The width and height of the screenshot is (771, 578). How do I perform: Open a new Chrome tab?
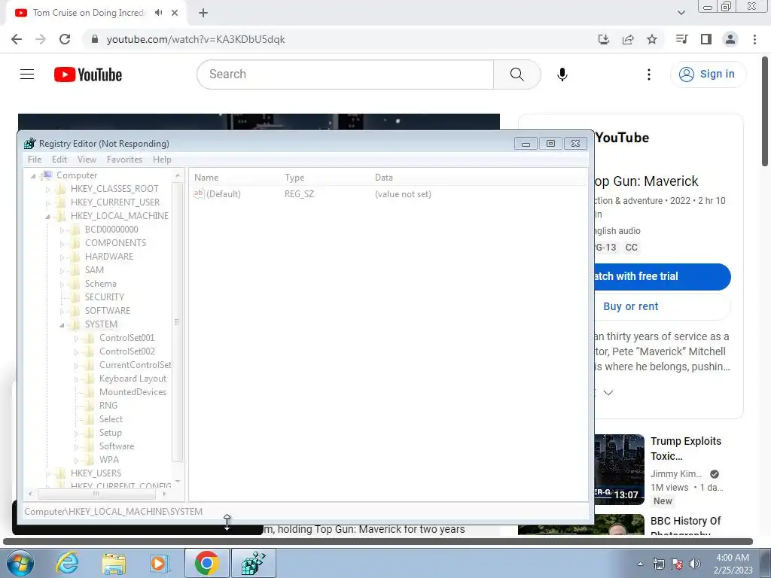(x=203, y=13)
